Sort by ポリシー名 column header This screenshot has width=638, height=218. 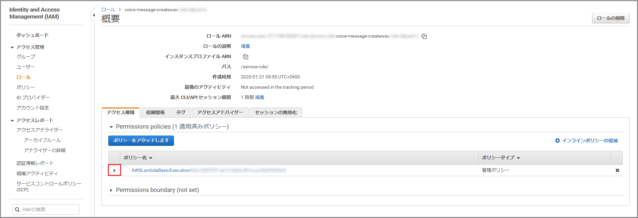click(x=138, y=158)
